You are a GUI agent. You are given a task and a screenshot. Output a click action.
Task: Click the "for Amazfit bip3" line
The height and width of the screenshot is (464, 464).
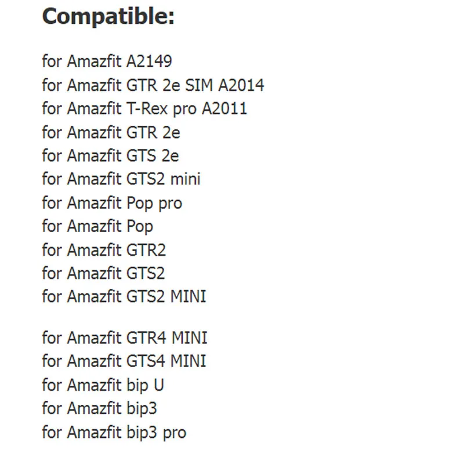[99, 408]
